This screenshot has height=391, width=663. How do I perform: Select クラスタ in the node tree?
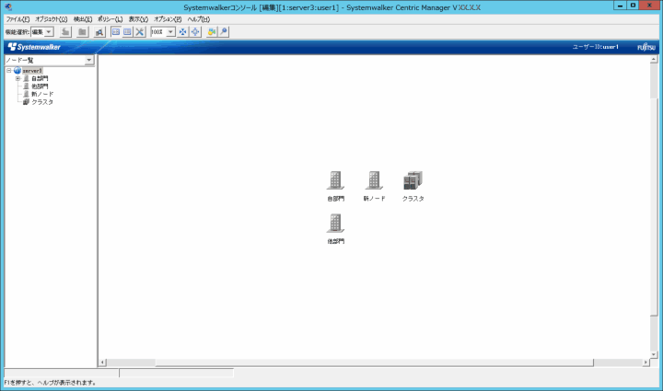(x=42, y=102)
